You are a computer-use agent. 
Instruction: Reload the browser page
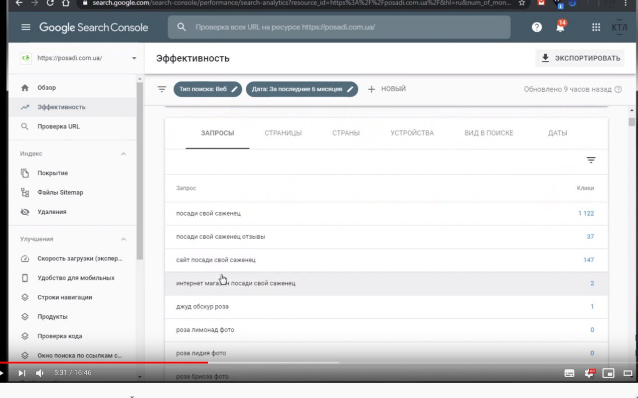point(50,3)
